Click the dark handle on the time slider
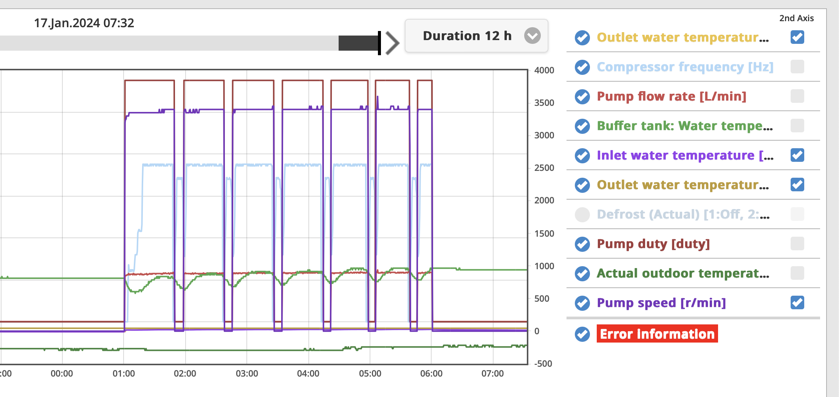 pyautogui.click(x=359, y=43)
